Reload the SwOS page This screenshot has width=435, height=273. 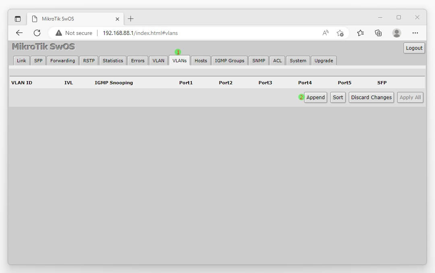coord(37,33)
